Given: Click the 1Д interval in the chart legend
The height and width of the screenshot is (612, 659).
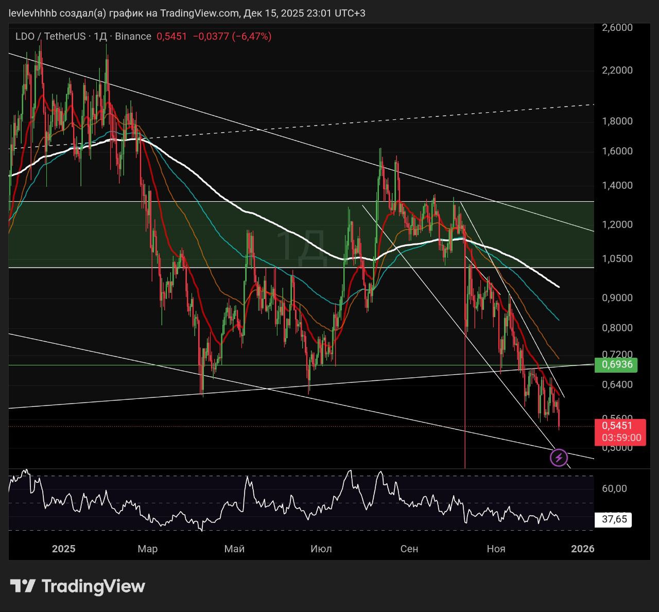Looking at the screenshot, I should click(100, 37).
